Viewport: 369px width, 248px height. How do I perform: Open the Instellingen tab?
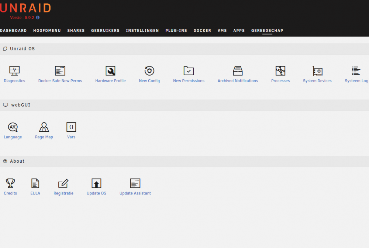142,31
